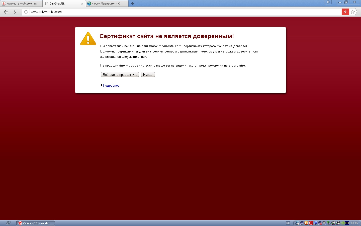Click the 'Назад!' button
The image size is (361, 226).
click(148, 75)
